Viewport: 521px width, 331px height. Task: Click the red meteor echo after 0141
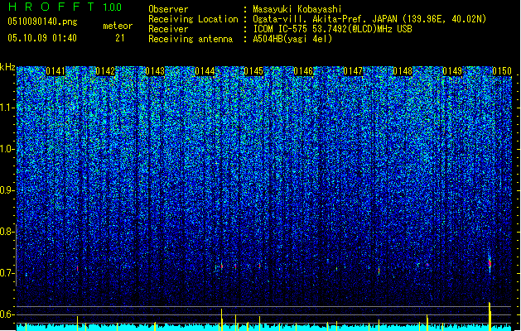77,268
